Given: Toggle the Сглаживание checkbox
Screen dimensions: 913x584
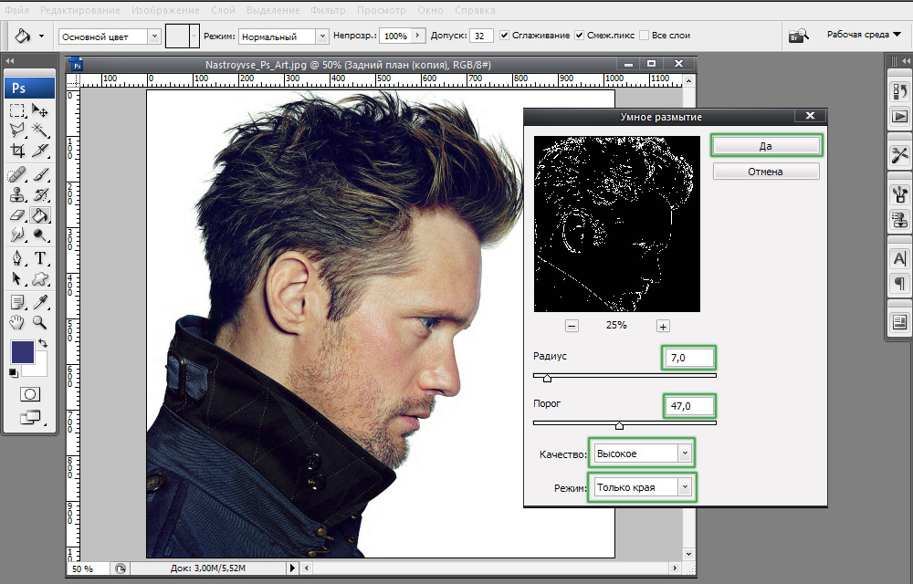Looking at the screenshot, I should point(504,36).
